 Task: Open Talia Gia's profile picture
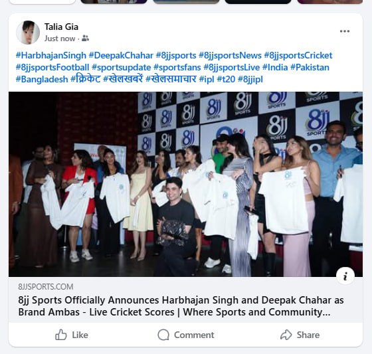28,33
